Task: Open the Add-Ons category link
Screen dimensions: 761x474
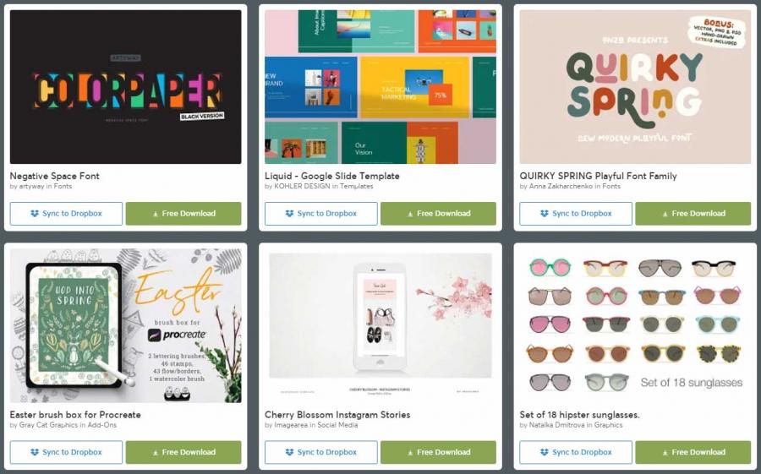Action: [x=102, y=425]
